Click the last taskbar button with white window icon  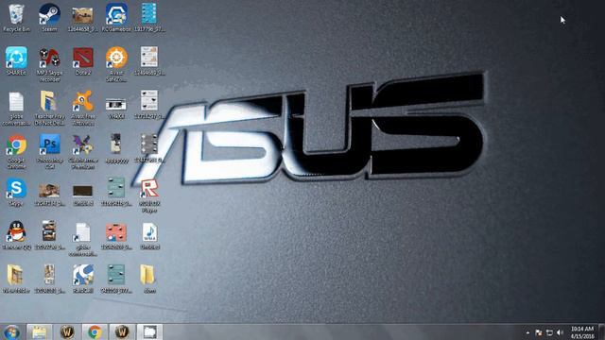[x=149, y=331]
